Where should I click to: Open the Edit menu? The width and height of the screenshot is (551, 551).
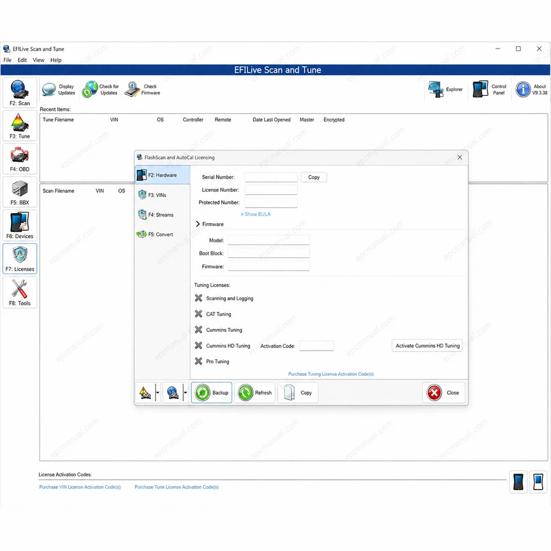22,60
